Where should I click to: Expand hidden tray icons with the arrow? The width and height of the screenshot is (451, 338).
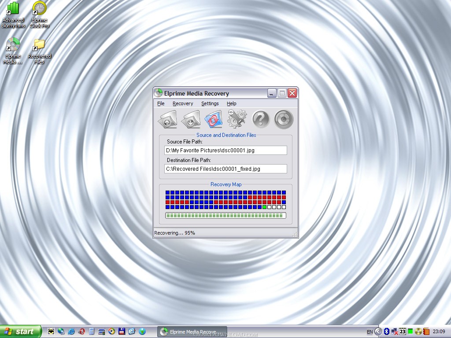[x=378, y=332]
